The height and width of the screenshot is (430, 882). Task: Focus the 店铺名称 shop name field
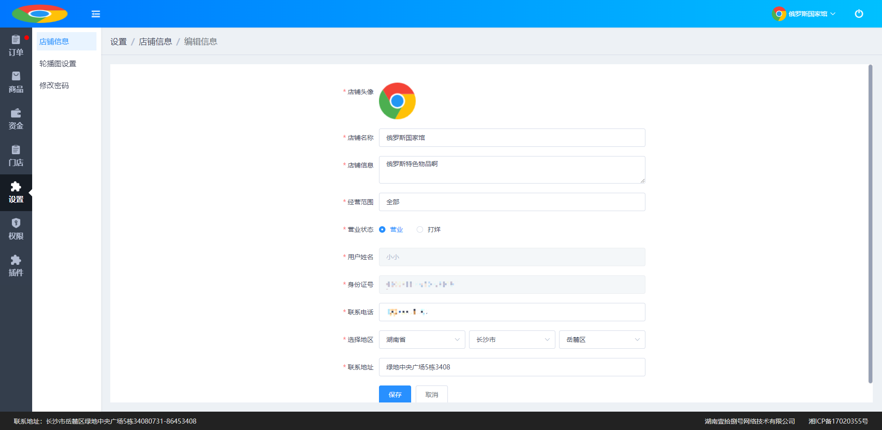coord(512,138)
